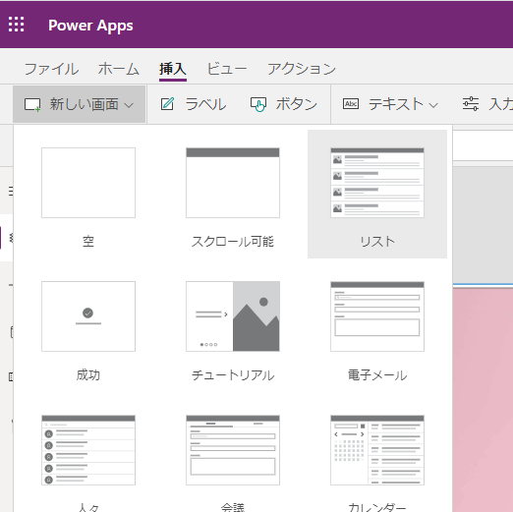This screenshot has width=513, height=512.
Task: Insert a ラベル control
Action: click(193, 104)
